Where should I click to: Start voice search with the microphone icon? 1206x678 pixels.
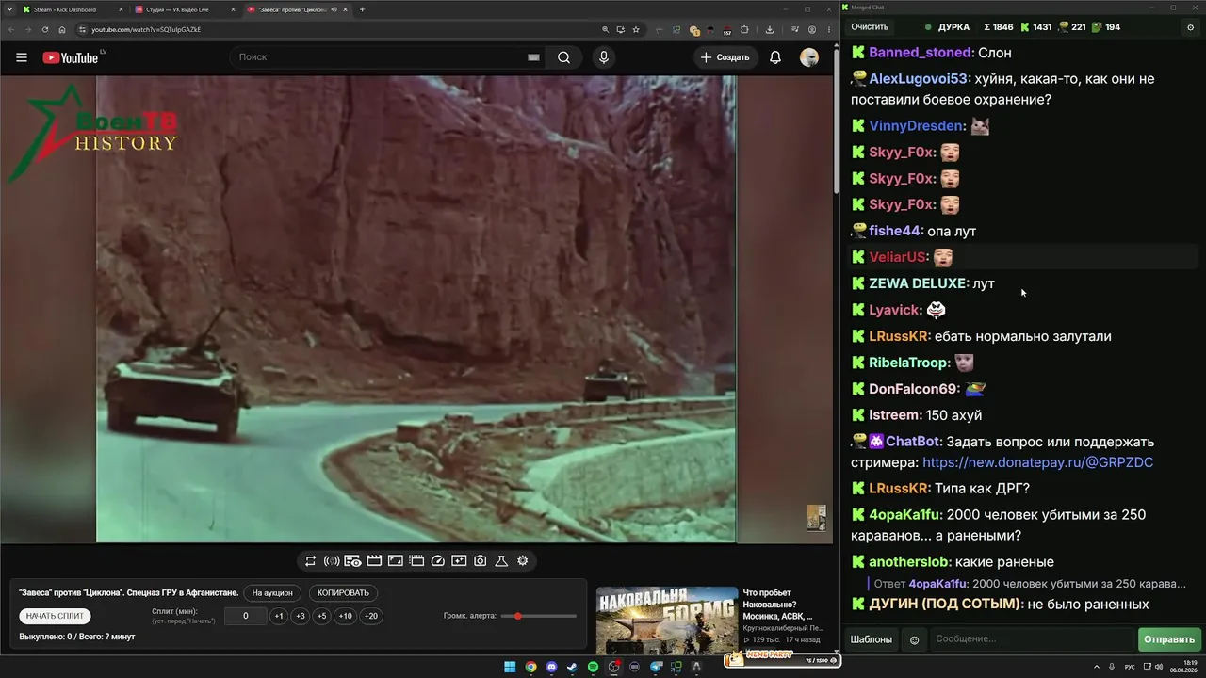pyautogui.click(x=604, y=57)
